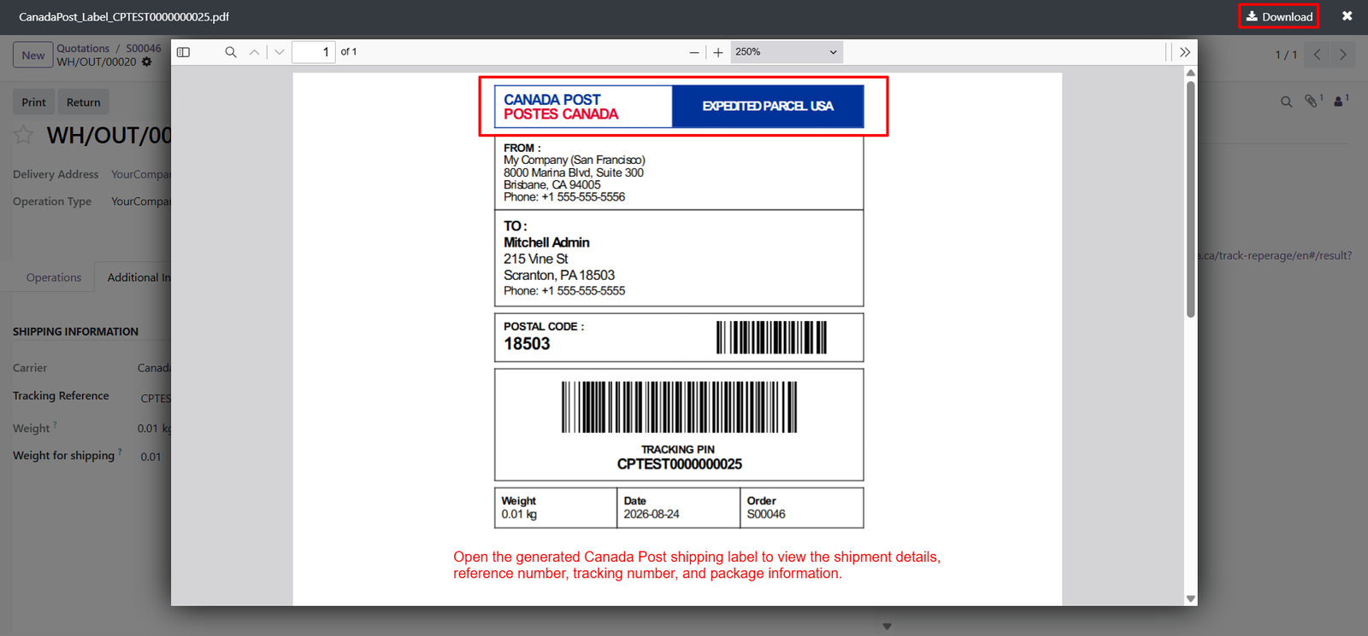
Task: Open the PDF viewer tools menu
Action: [x=1185, y=52]
